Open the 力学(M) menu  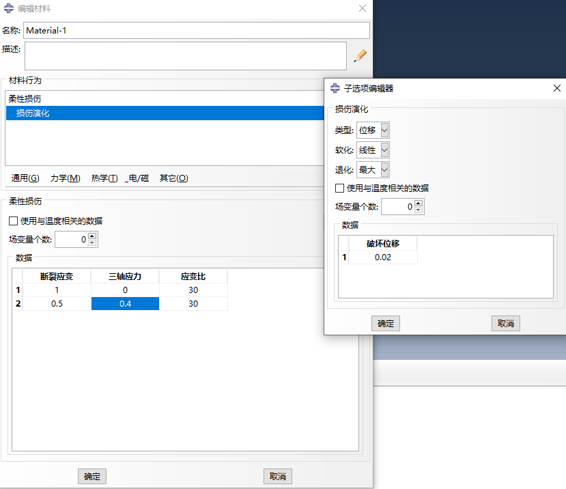tap(66, 178)
